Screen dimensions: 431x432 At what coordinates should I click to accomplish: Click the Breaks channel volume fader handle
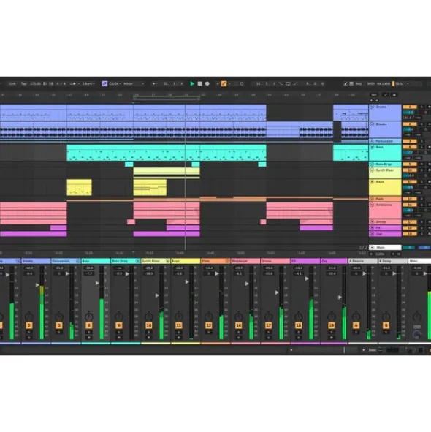coord(37,285)
